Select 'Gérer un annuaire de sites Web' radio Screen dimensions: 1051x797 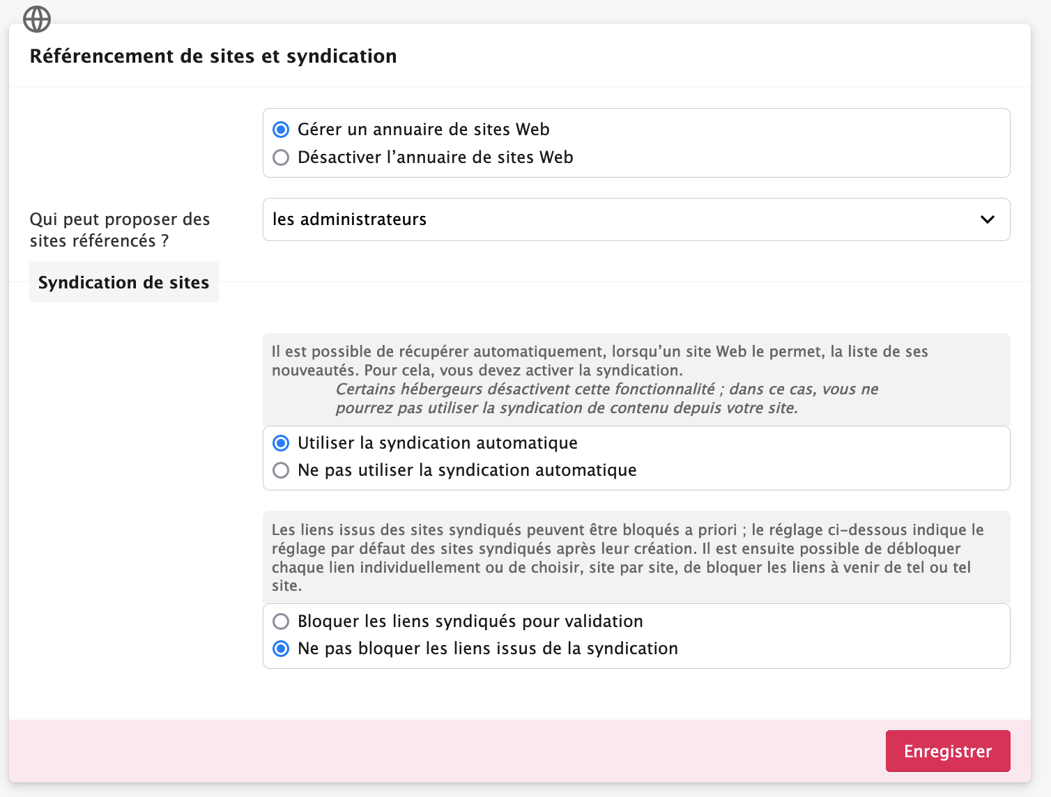point(281,130)
